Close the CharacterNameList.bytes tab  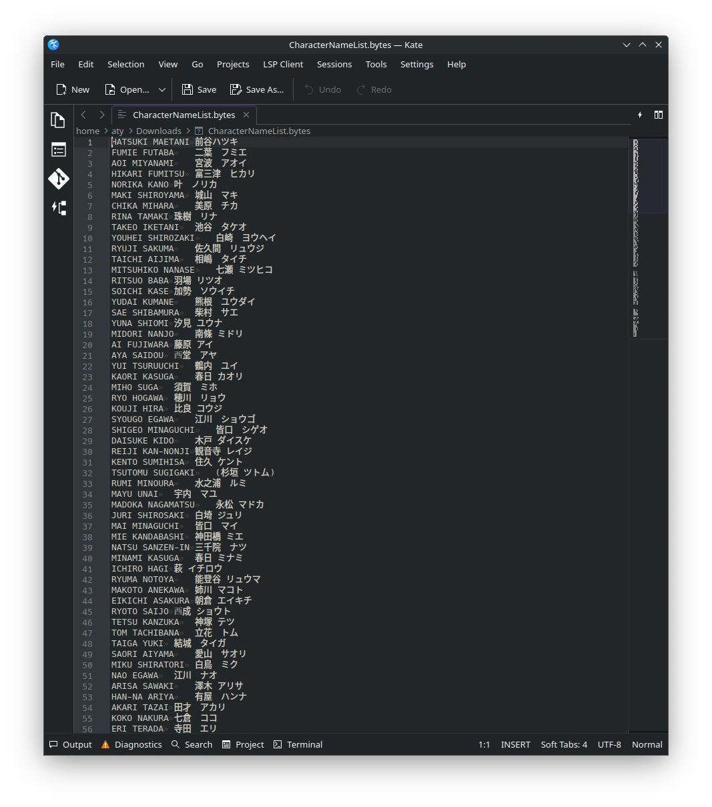(246, 115)
